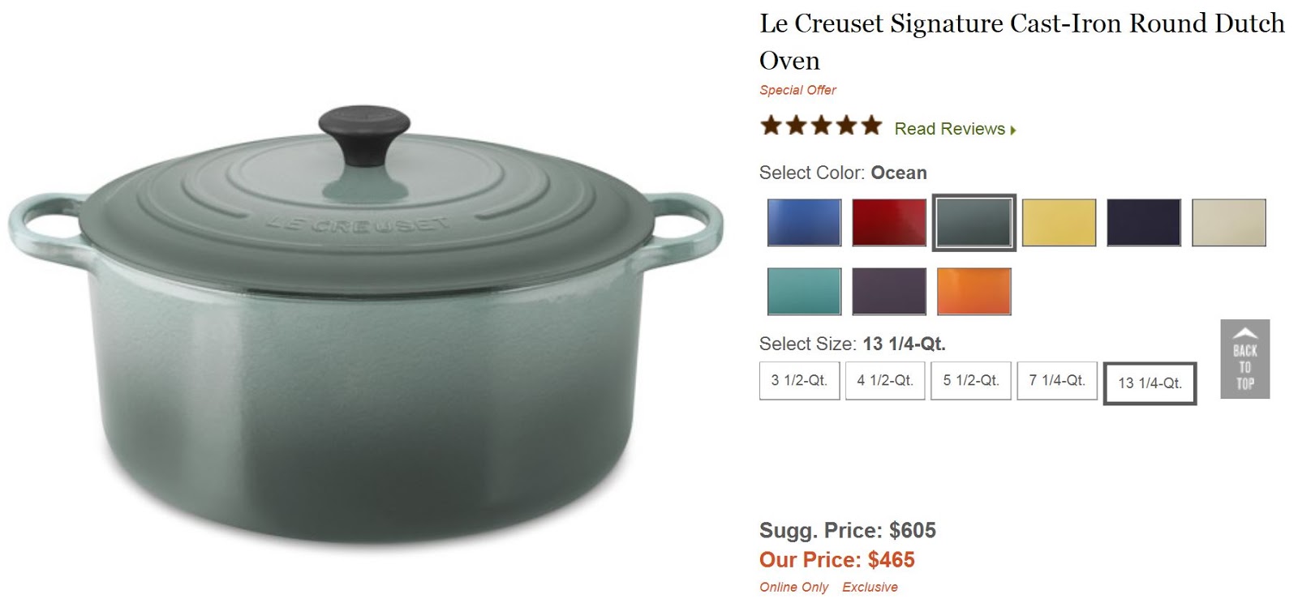Select the 3 1/2-Qt. size option

tap(799, 380)
